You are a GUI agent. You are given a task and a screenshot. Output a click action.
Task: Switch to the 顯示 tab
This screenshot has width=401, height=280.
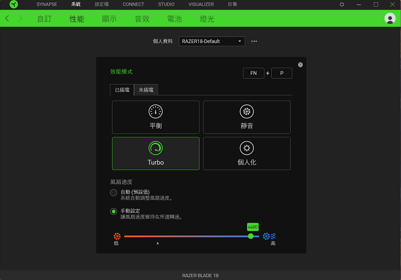click(x=109, y=19)
